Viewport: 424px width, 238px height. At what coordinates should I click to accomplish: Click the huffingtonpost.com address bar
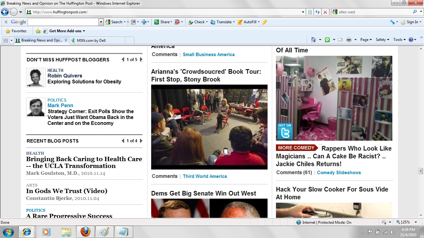click(163, 12)
